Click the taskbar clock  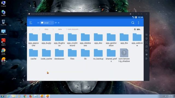[x=170, y=96]
